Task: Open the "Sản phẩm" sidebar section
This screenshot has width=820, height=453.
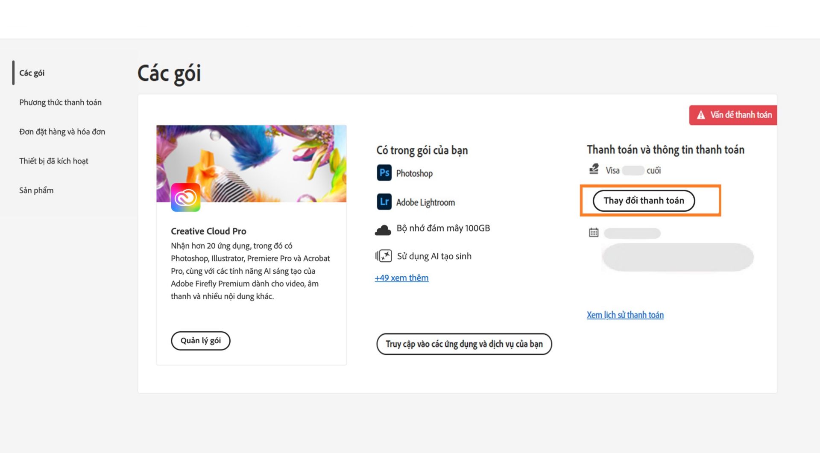Action: coord(36,190)
